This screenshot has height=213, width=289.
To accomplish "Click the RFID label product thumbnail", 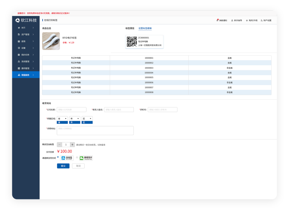I will (x=51, y=41).
